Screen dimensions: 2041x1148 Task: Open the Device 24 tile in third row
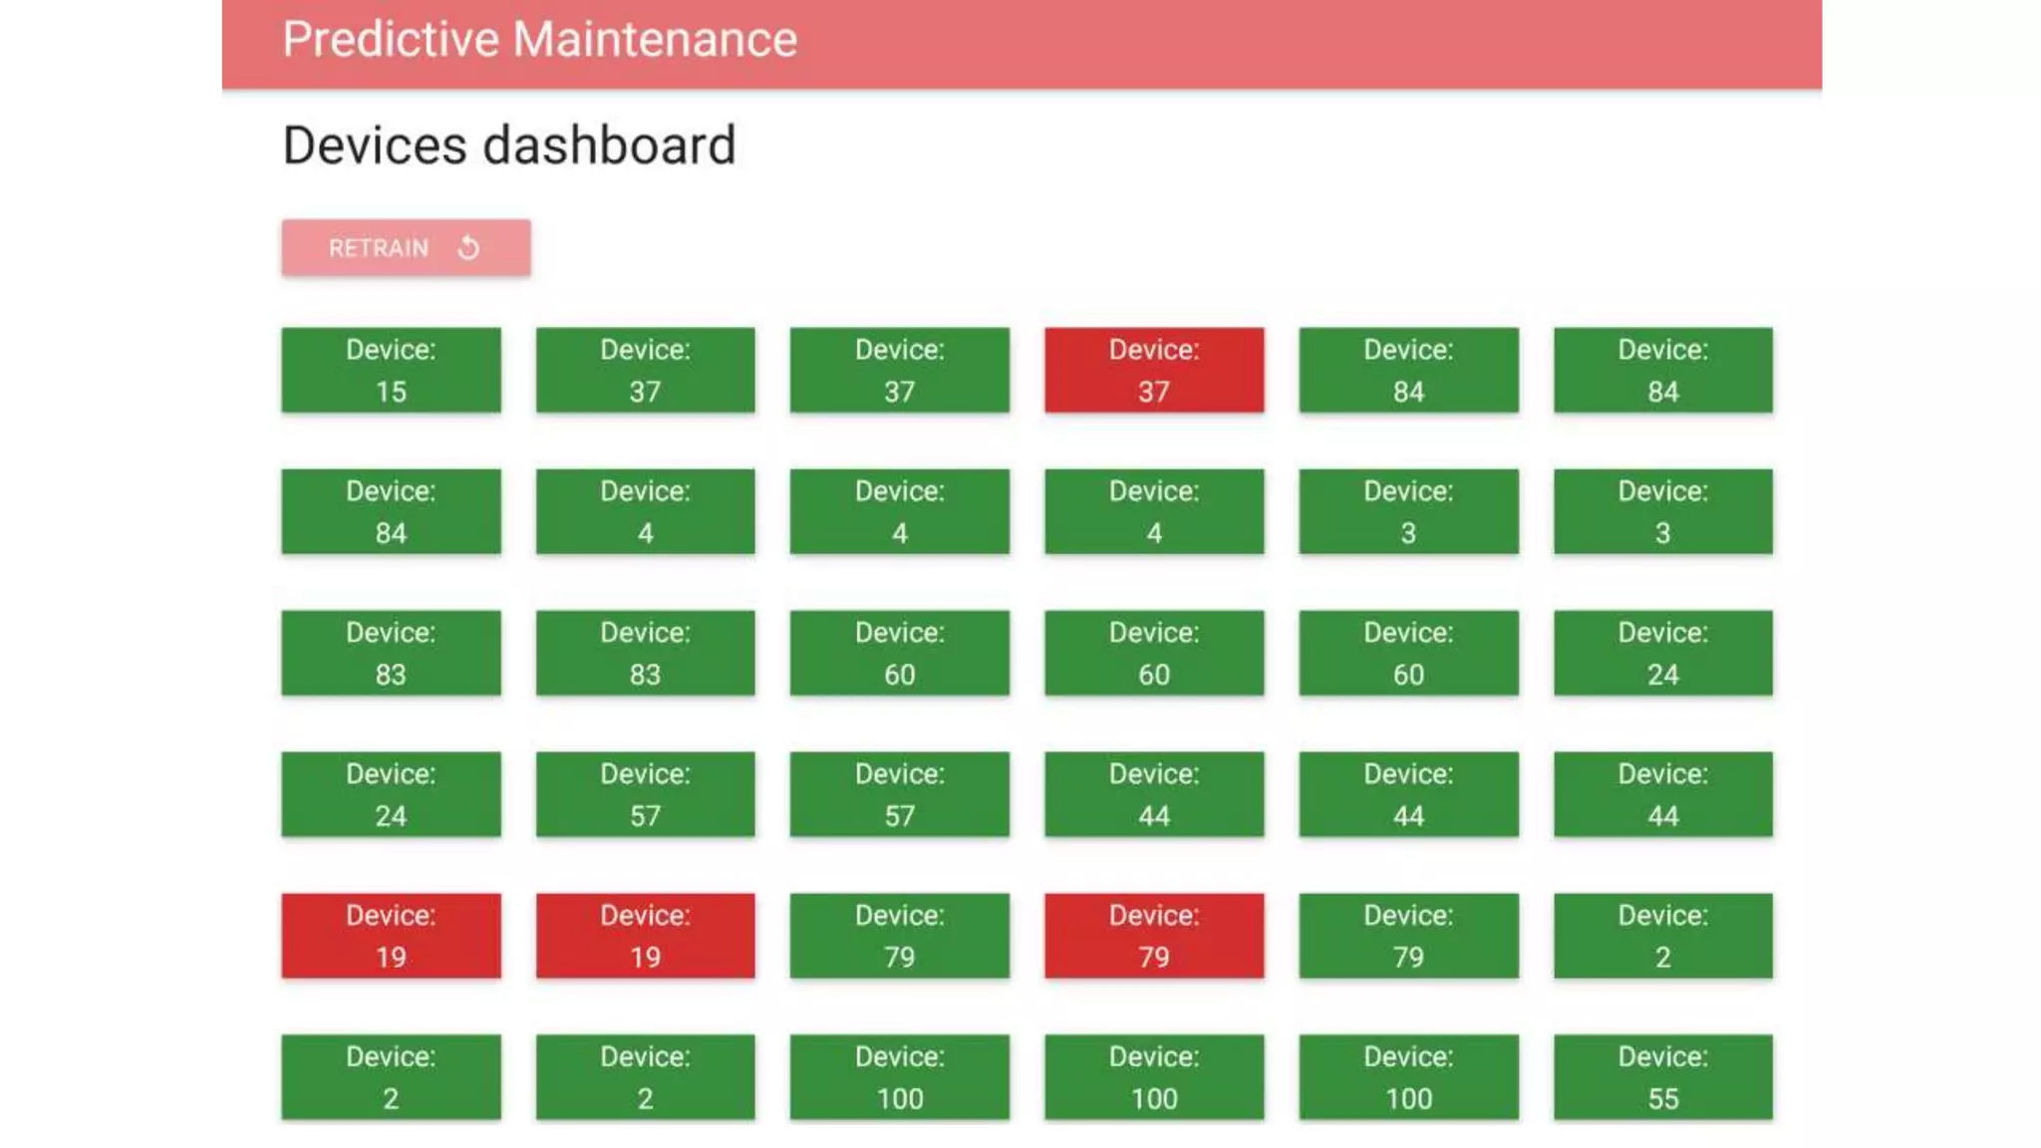point(1662,653)
